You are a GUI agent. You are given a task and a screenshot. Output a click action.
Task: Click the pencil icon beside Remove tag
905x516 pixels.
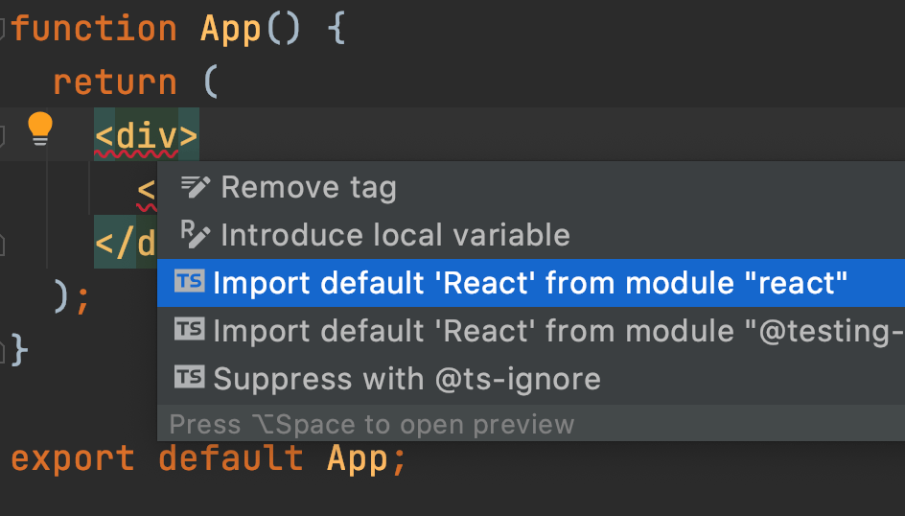pyautogui.click(x=195, y=186)
